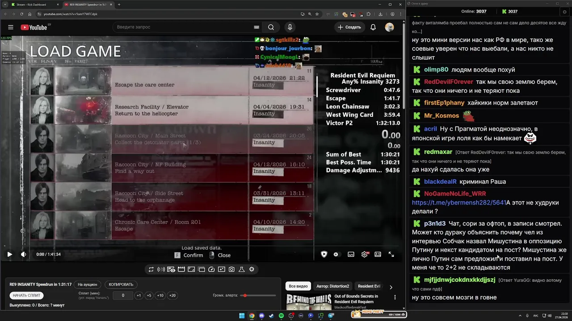Bookmark this page with the star
Image resolution: width=572 pixels, height=321 pixels.
pos(317,14)
